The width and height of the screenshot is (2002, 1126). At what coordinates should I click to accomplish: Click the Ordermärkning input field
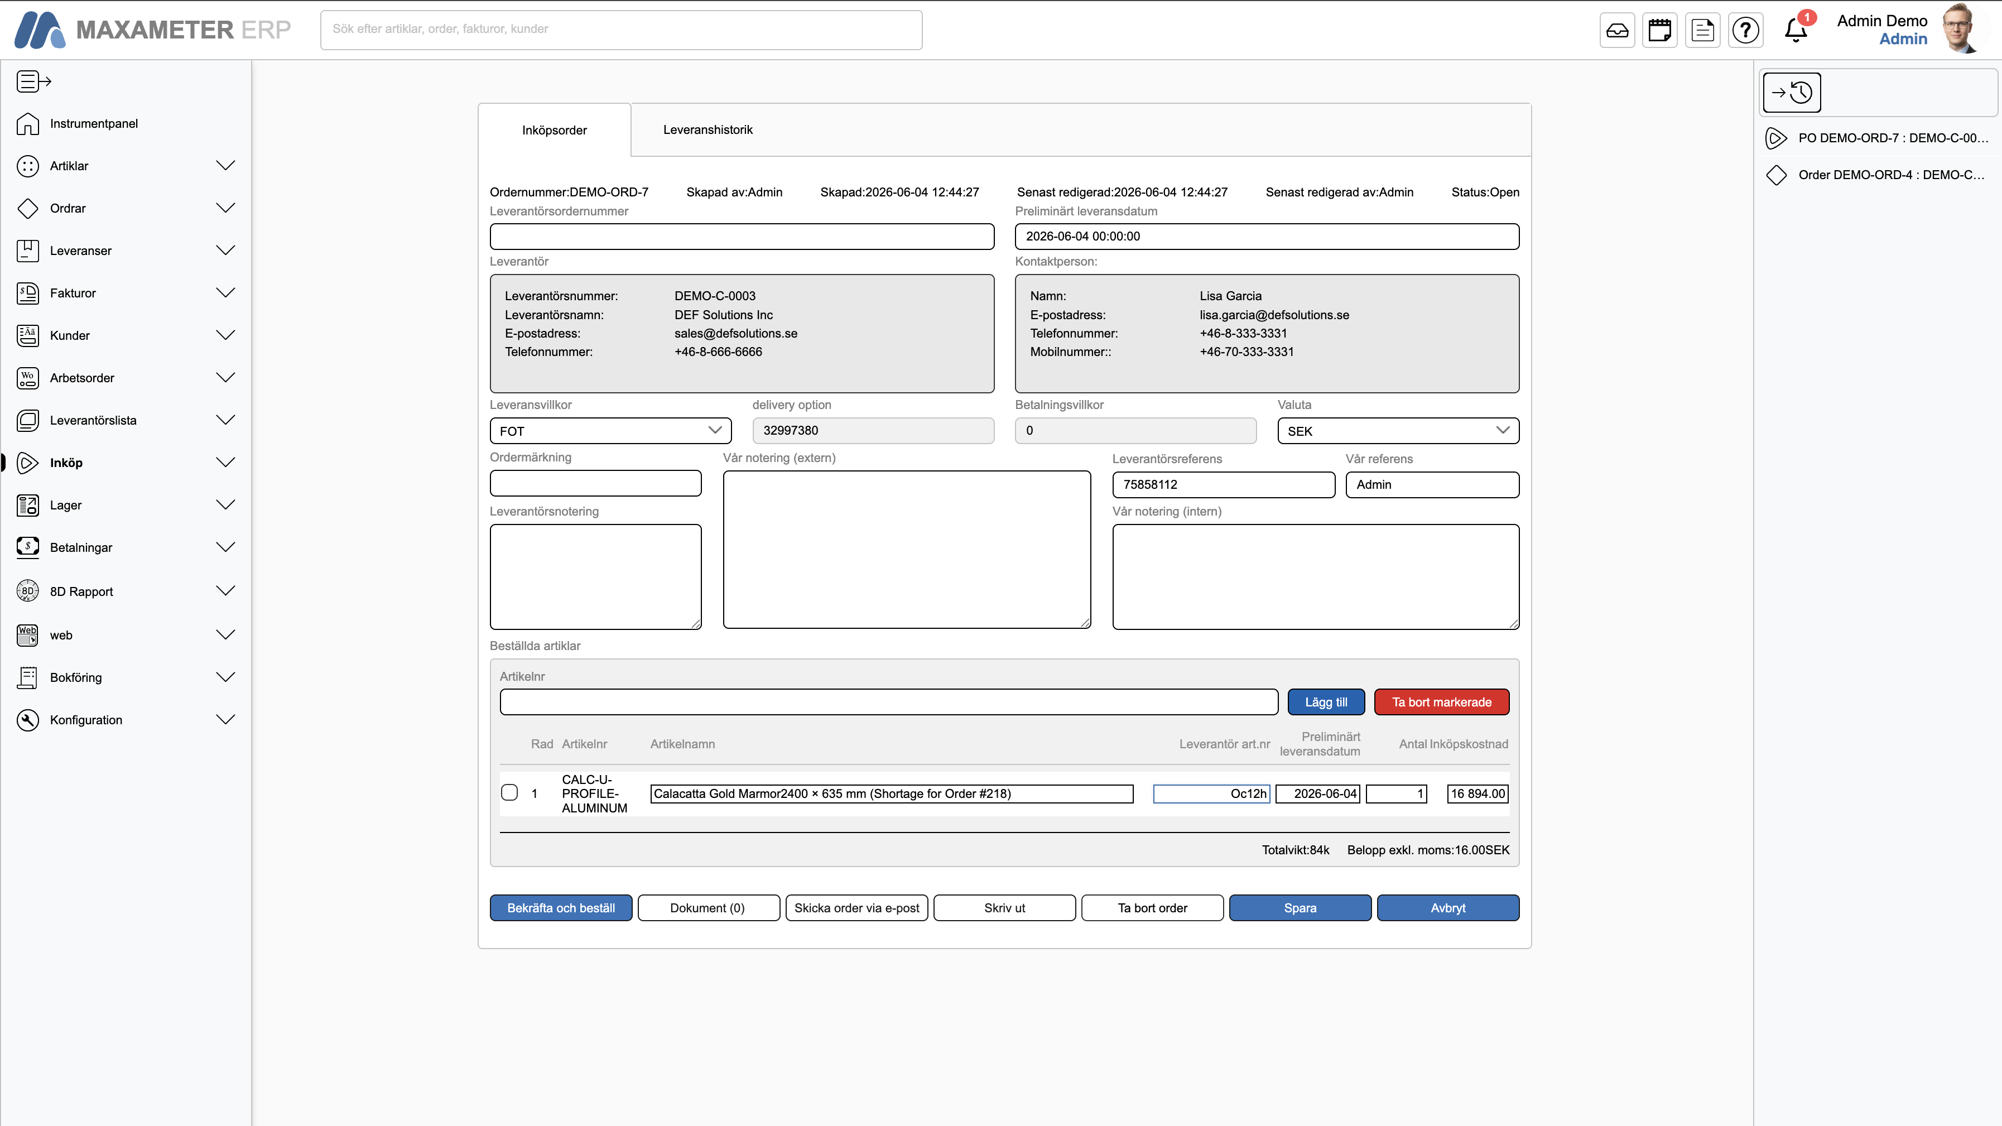point(595,483)
